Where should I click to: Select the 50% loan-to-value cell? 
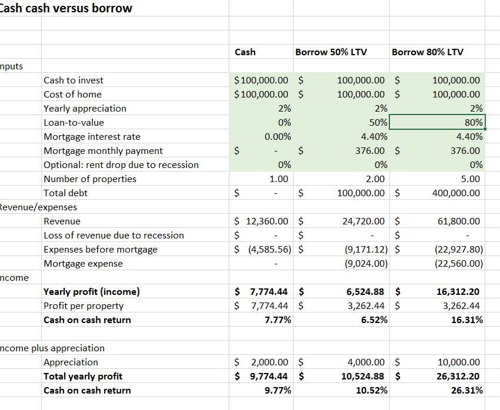(341, 122)
